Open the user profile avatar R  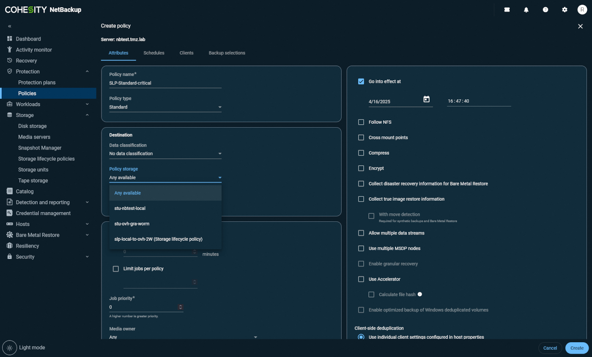point(582,10)
